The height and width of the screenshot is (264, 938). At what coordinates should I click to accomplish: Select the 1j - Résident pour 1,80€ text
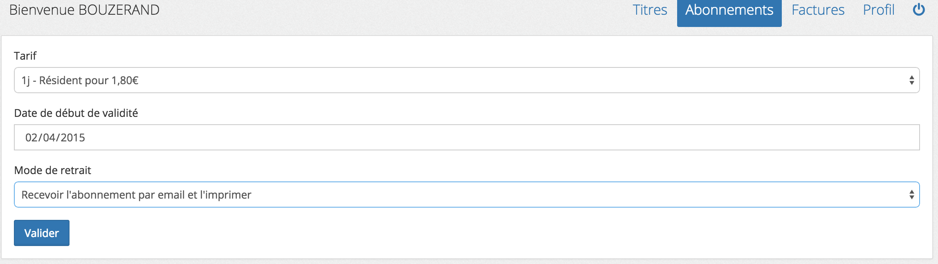pos(80,81)
